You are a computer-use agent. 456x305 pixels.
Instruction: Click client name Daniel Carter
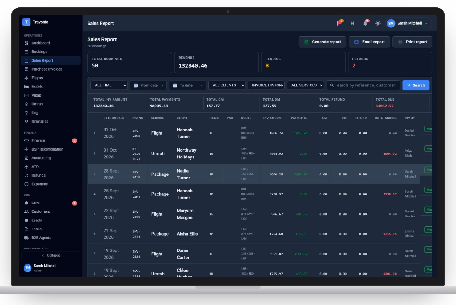pyautogui.click(x=183, y=254)
